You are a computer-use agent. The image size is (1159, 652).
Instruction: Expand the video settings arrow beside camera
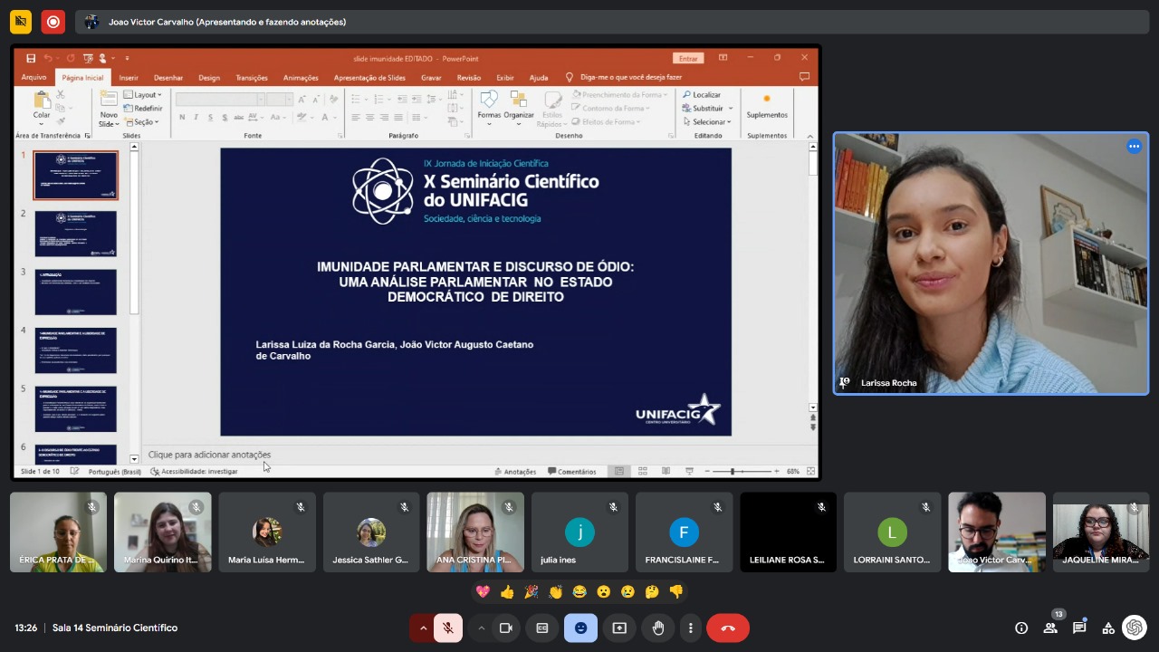pos(481,628)
